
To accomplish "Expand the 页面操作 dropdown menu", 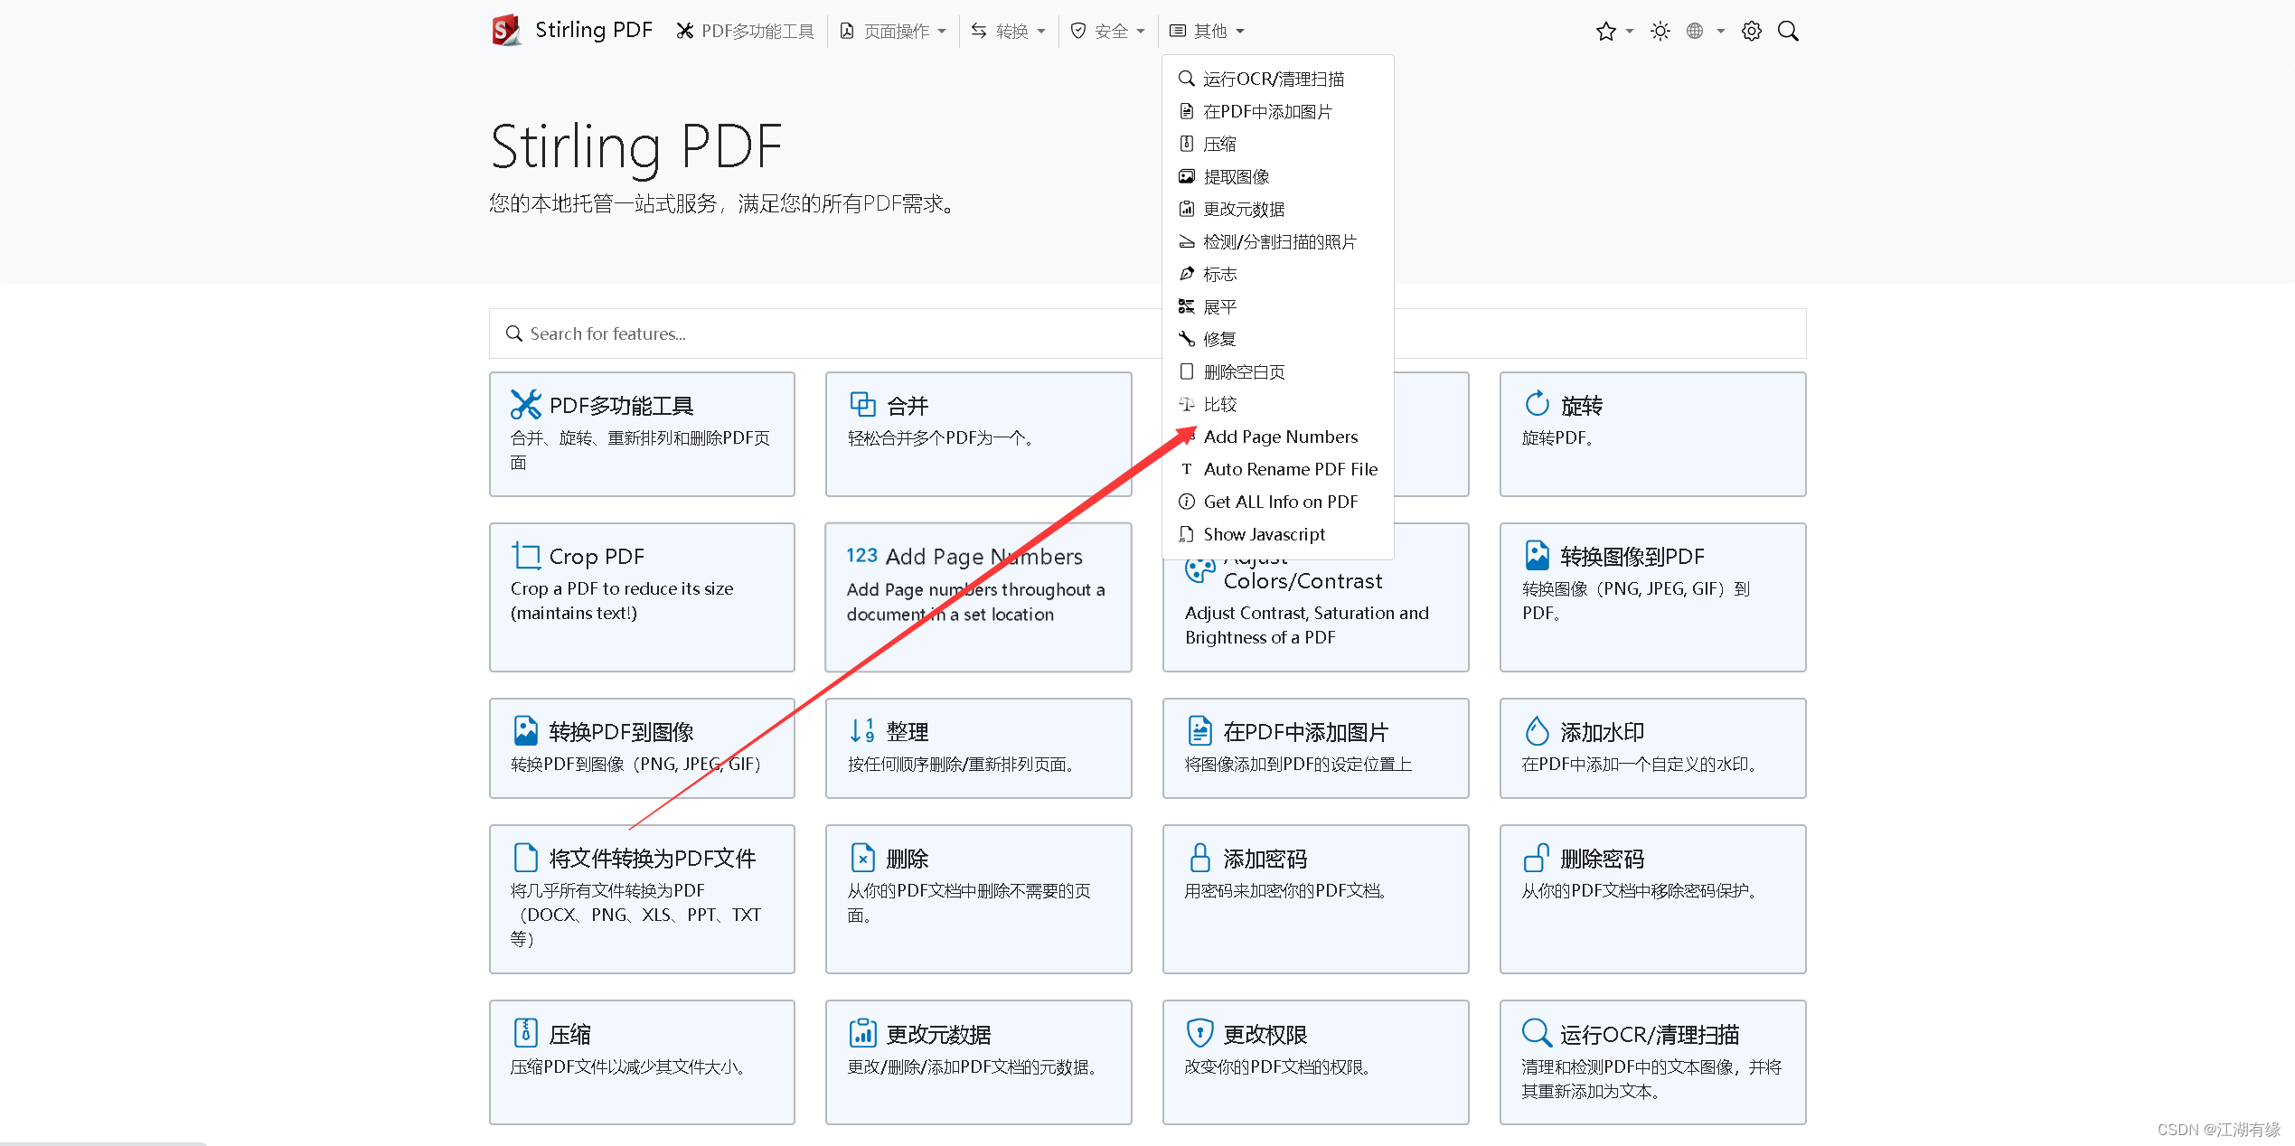I will [x=893, y=32].
